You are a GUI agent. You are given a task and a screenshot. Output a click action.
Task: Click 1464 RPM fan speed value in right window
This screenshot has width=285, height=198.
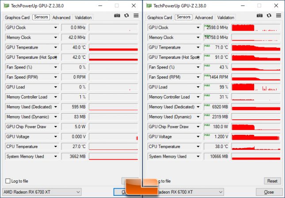(217, 77)
